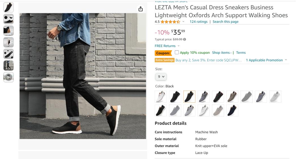Enable the Apply 10% coupon checkbox
The image size is (296, 159).
click(x=177, y=52)
